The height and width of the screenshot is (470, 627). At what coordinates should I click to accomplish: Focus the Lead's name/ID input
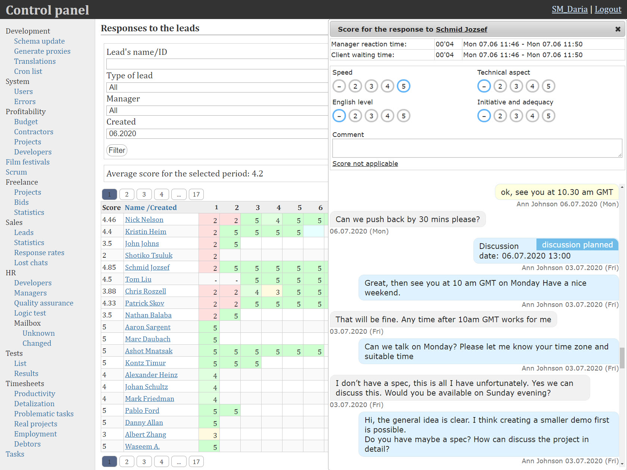click(216, 64)
